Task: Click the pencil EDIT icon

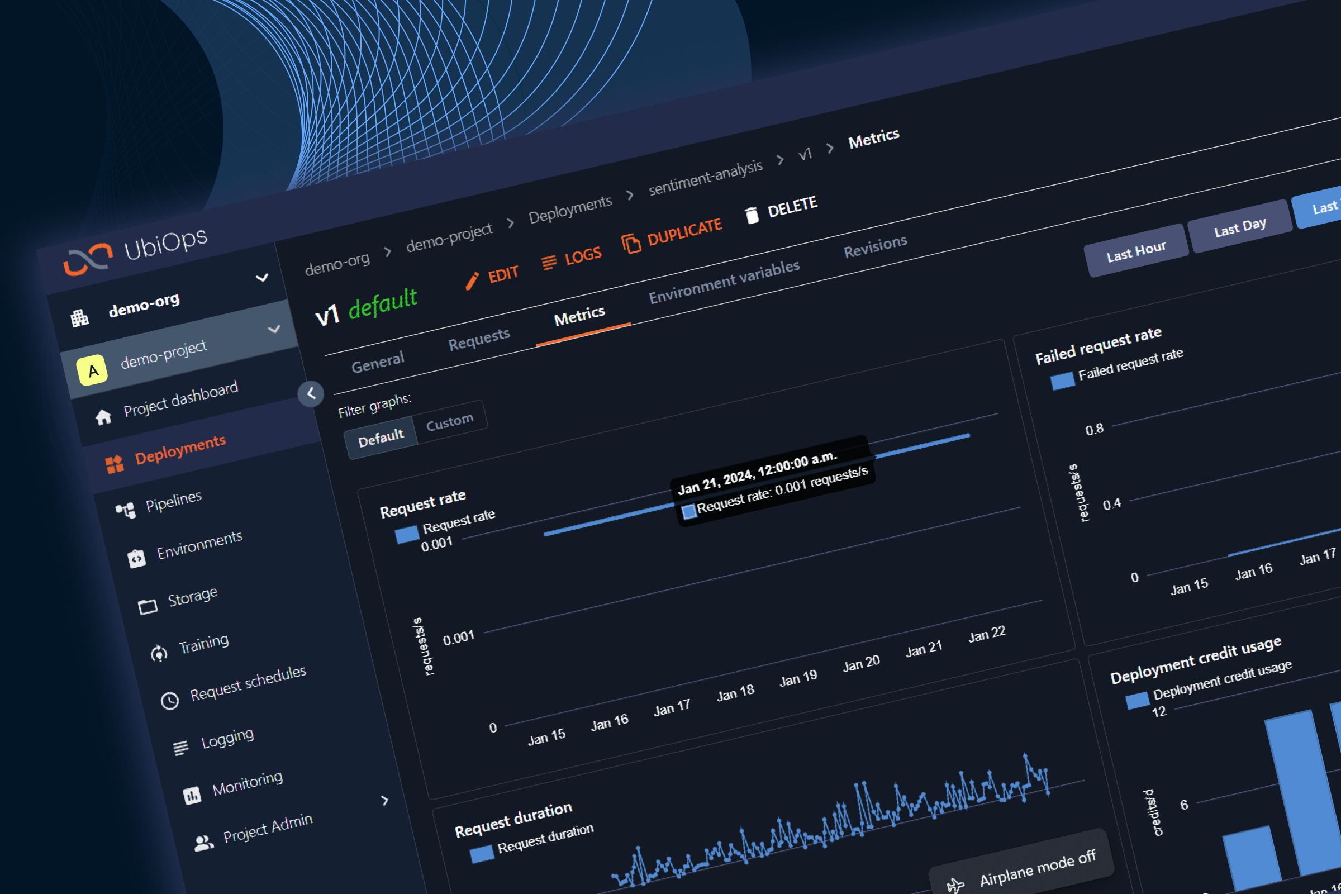Action: [x=472, y=280]
